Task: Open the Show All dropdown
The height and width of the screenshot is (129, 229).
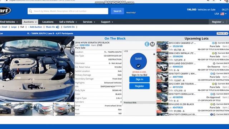Action: coord(222,33)
